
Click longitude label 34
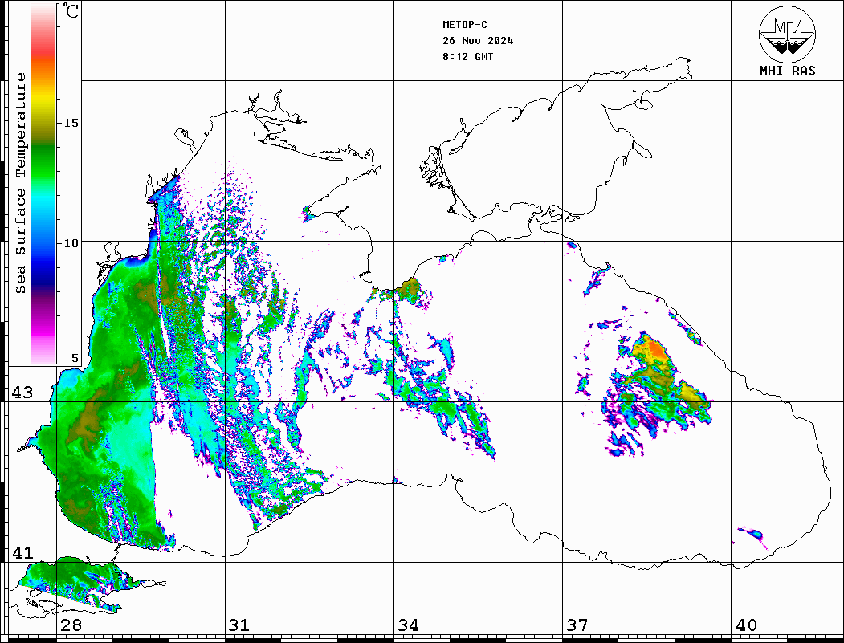(x=408, y=625)
